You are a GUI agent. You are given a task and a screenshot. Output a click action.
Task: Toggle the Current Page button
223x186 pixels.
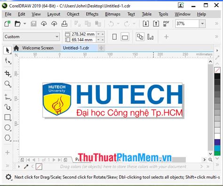coord(151,37)
